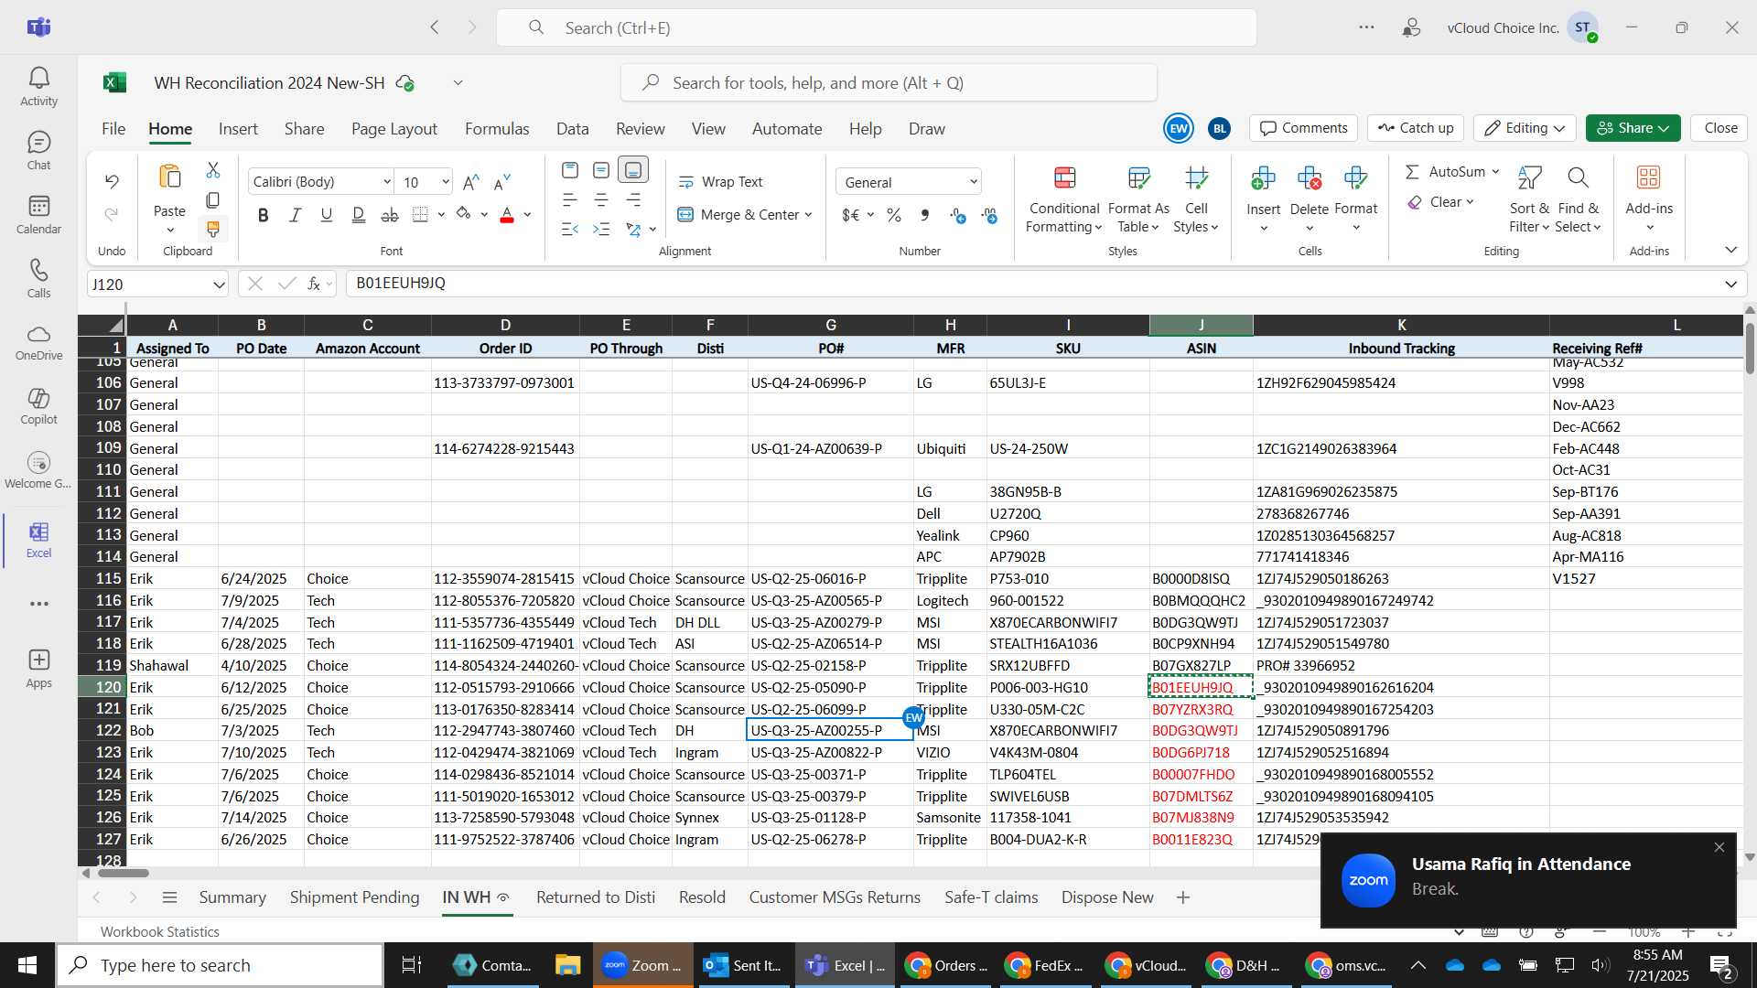Viewport: 1757px width, 988px height.
Task: Expand the Merge & Center dropdown arrow
Action: click(x=809, y=215)
